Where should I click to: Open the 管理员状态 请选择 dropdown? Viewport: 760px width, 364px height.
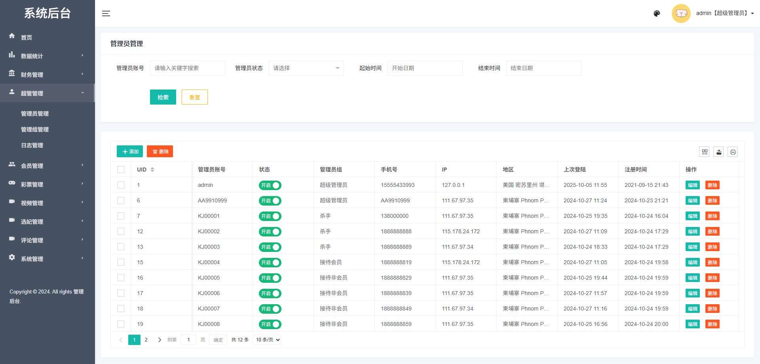pos(306,68)
